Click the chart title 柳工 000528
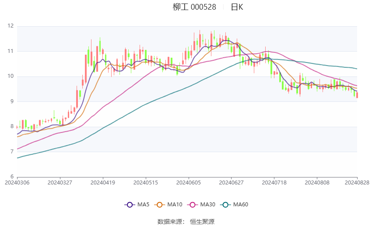Viewport: 372px width, 226px height. (x=194, y=7)
